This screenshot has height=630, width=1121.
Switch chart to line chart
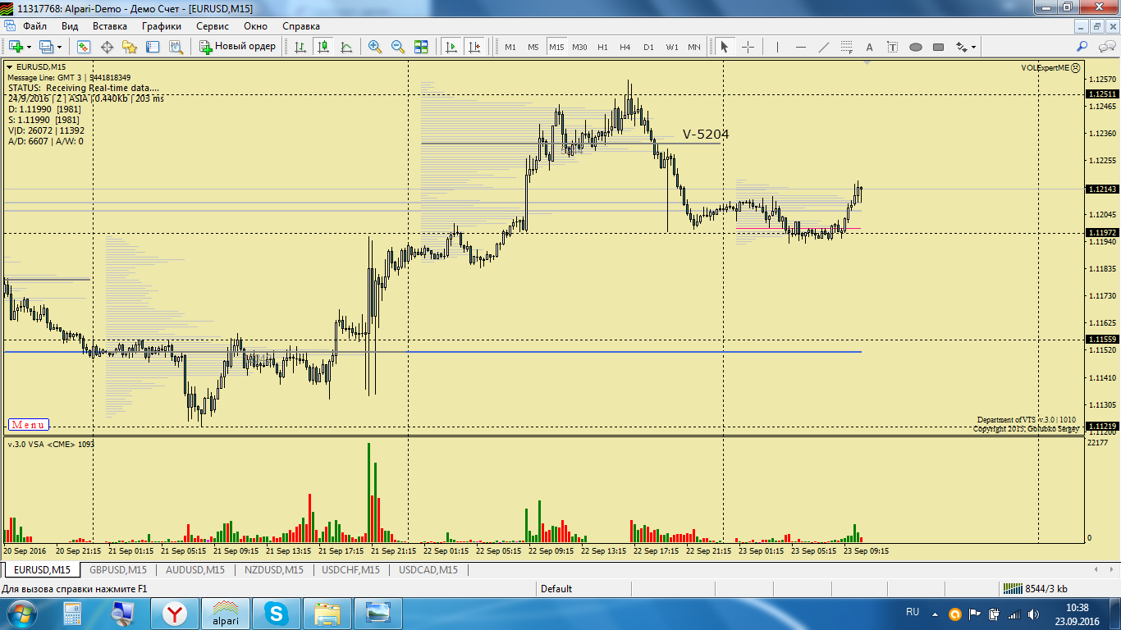[346, 47]
